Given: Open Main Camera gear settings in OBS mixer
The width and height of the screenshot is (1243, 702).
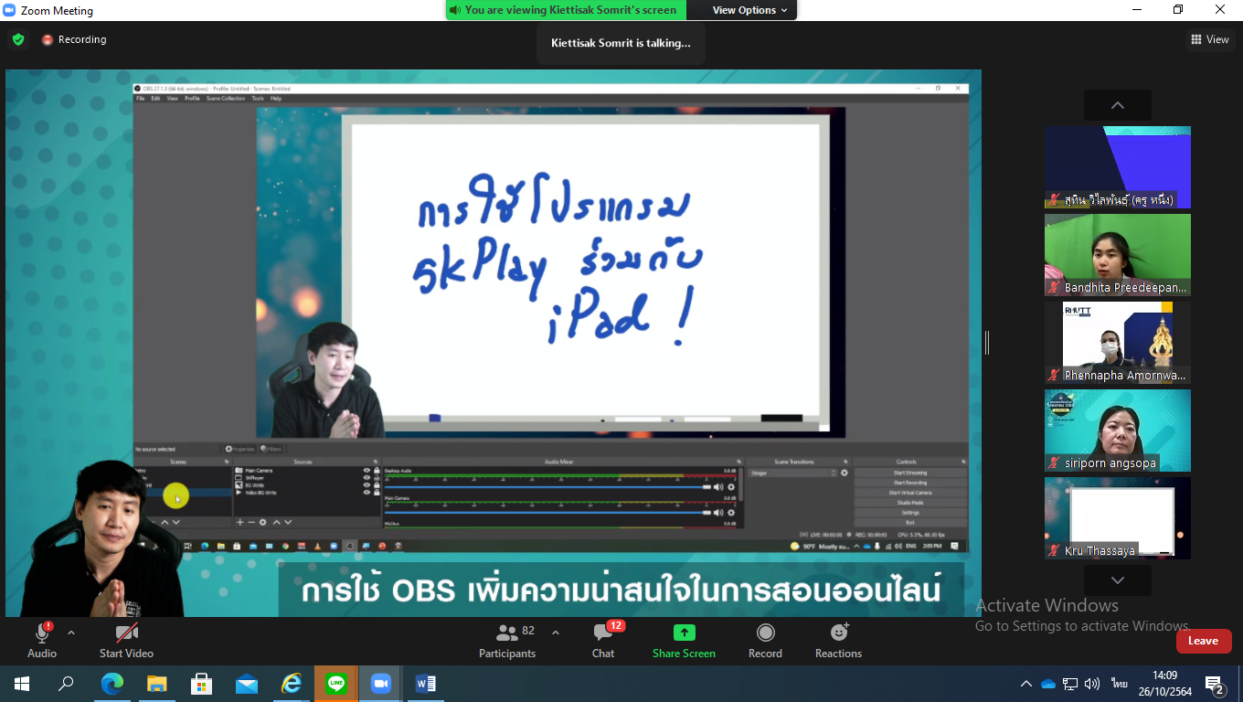Looking at the screenshot, I should coord(731,513).
